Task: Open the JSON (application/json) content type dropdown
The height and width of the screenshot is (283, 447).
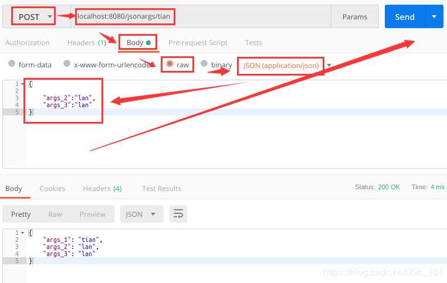Action: [x=287, y=66]
